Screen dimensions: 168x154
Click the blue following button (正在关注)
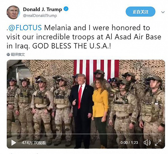141,12
